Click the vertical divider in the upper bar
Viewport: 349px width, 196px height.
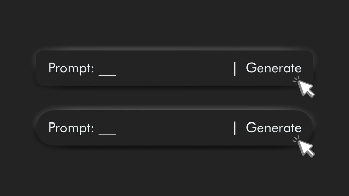[235, 68]
